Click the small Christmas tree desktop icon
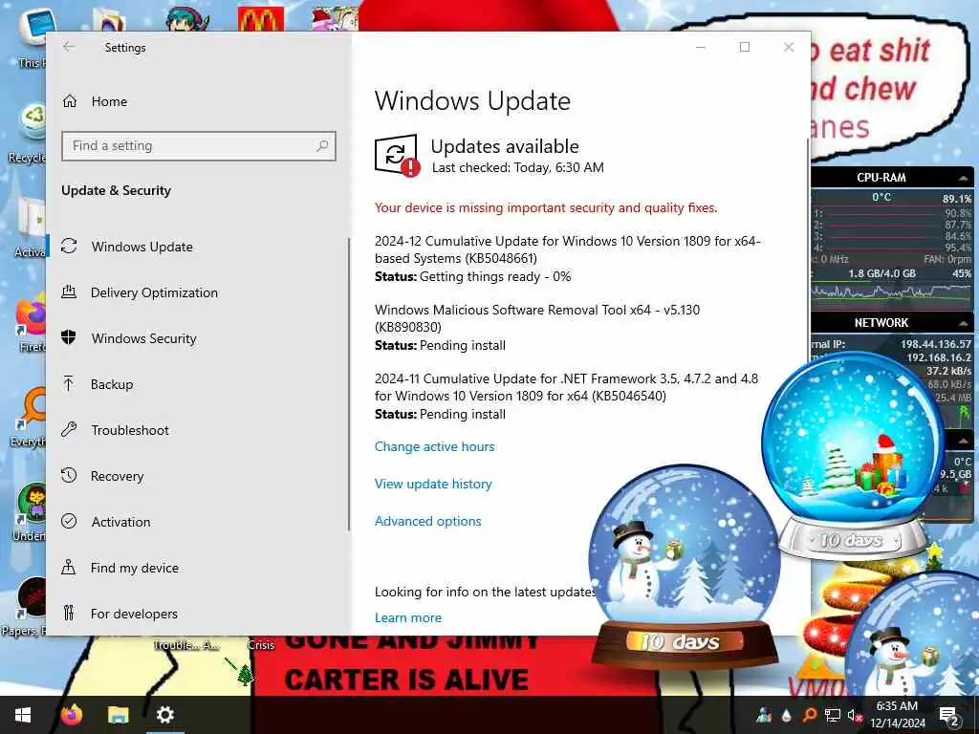979x734 pixels. point(246,676)
